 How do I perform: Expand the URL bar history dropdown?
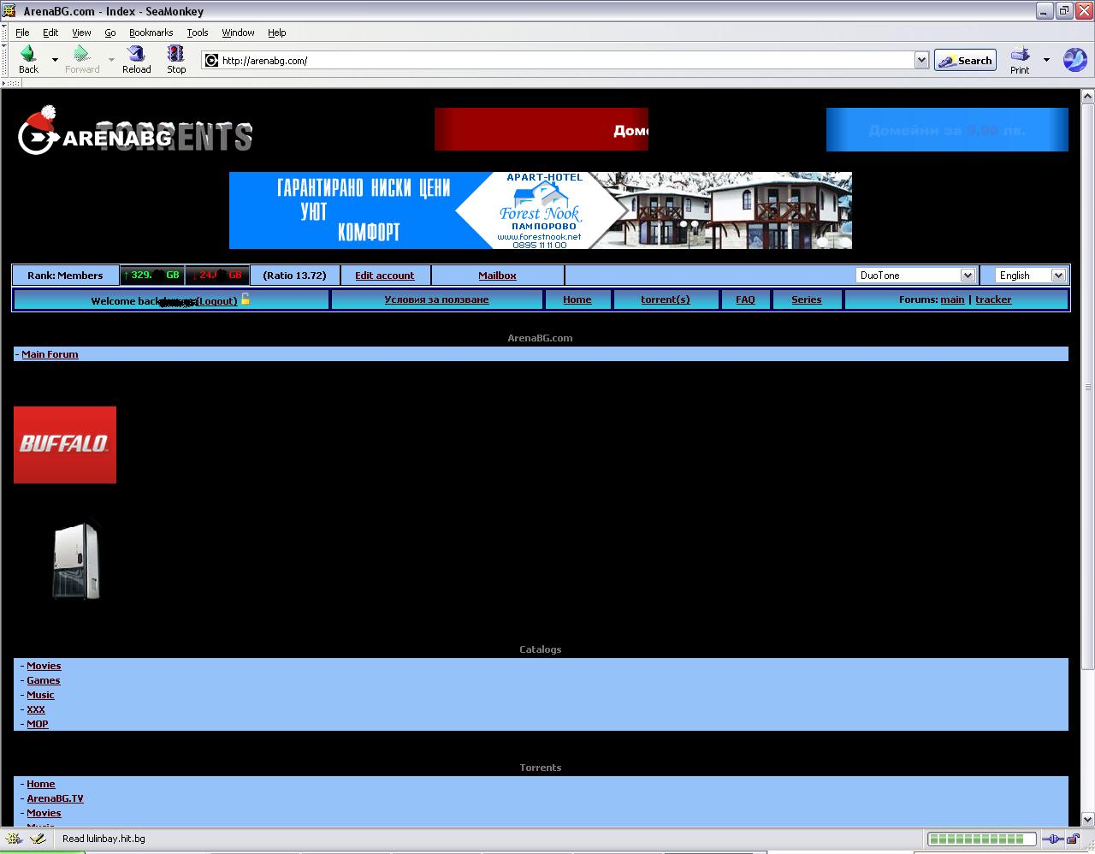click(921, 60)
